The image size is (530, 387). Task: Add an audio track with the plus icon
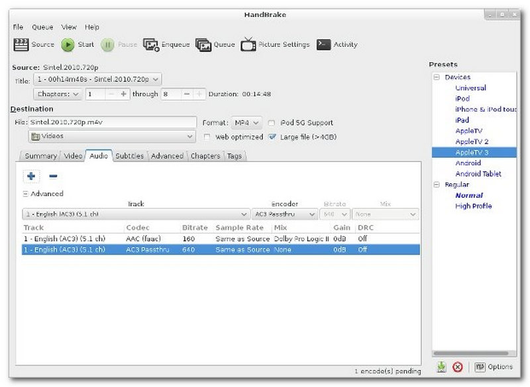pyautogui.click(x=30, y=176)
